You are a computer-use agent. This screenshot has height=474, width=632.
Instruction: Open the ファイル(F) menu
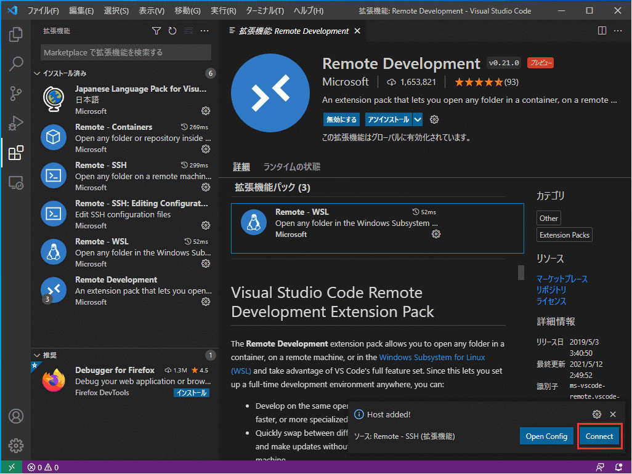pyautogui.click(x=43, y=11)
